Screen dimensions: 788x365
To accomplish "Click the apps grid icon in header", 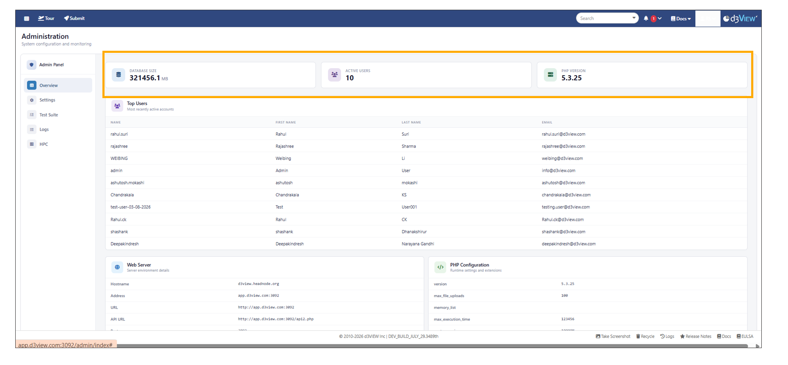I will point(27,19).
